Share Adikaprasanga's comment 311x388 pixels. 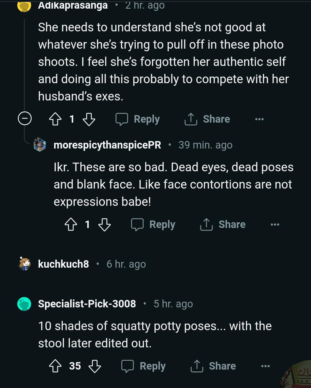tap(207, 119)
